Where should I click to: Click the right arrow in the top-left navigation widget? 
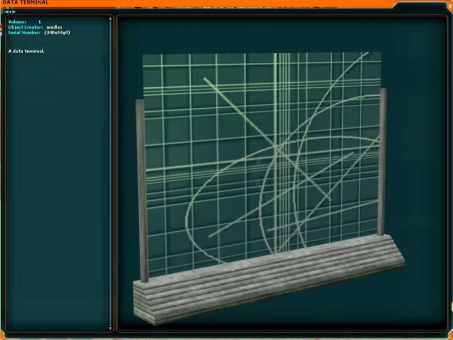(14, 11)
